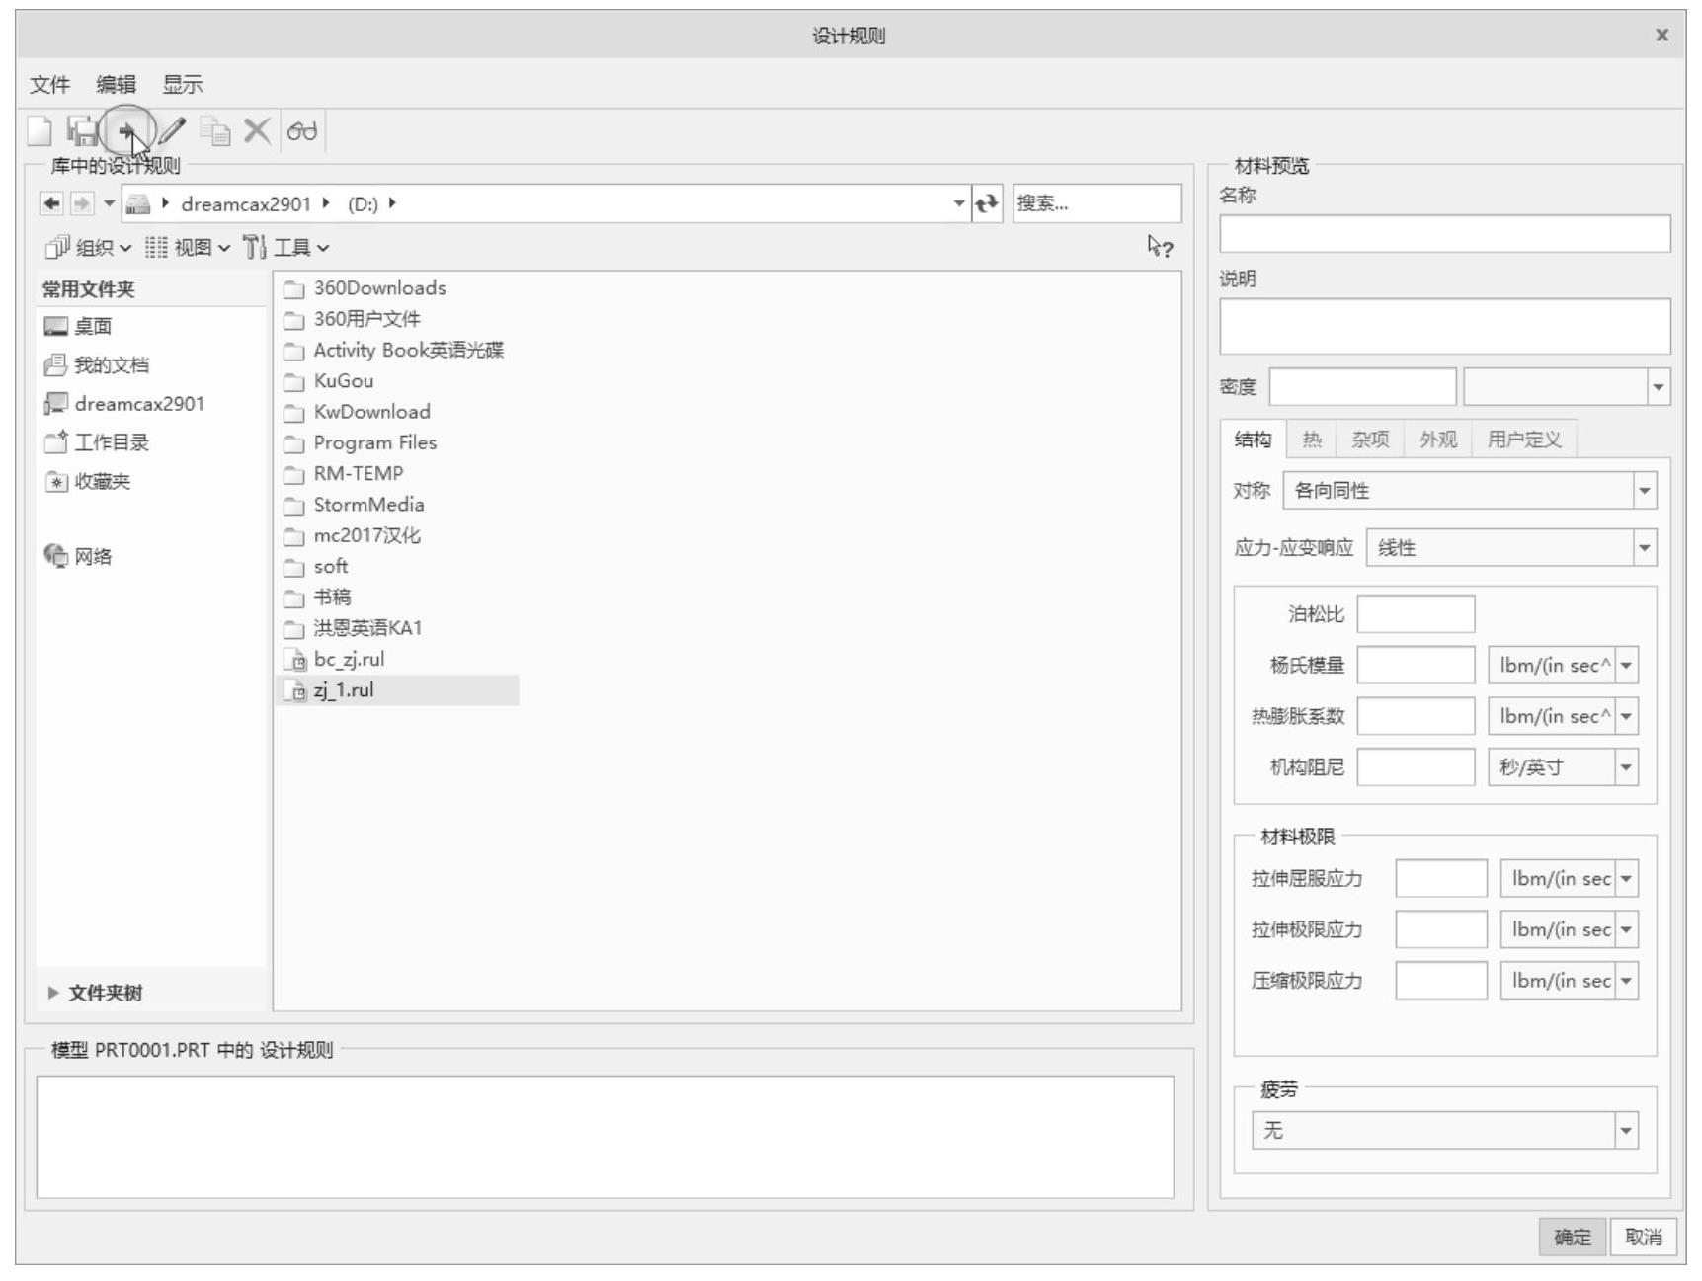Image resolution: width=1702 pixels, height=1281 pixels.
Task: Click the context help cursor icon
Action: [1160, 247]
